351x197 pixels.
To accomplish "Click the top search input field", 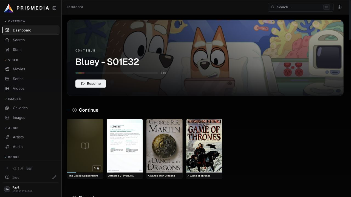I will [x=301, y=7].
